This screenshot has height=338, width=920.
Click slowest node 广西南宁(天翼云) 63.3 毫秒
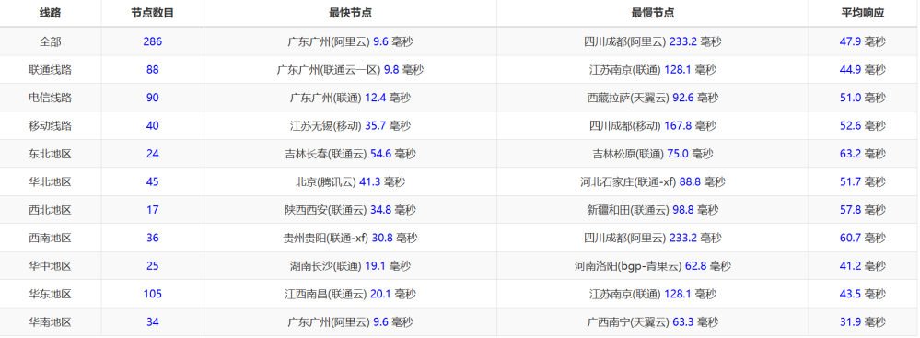coord(652,321)
